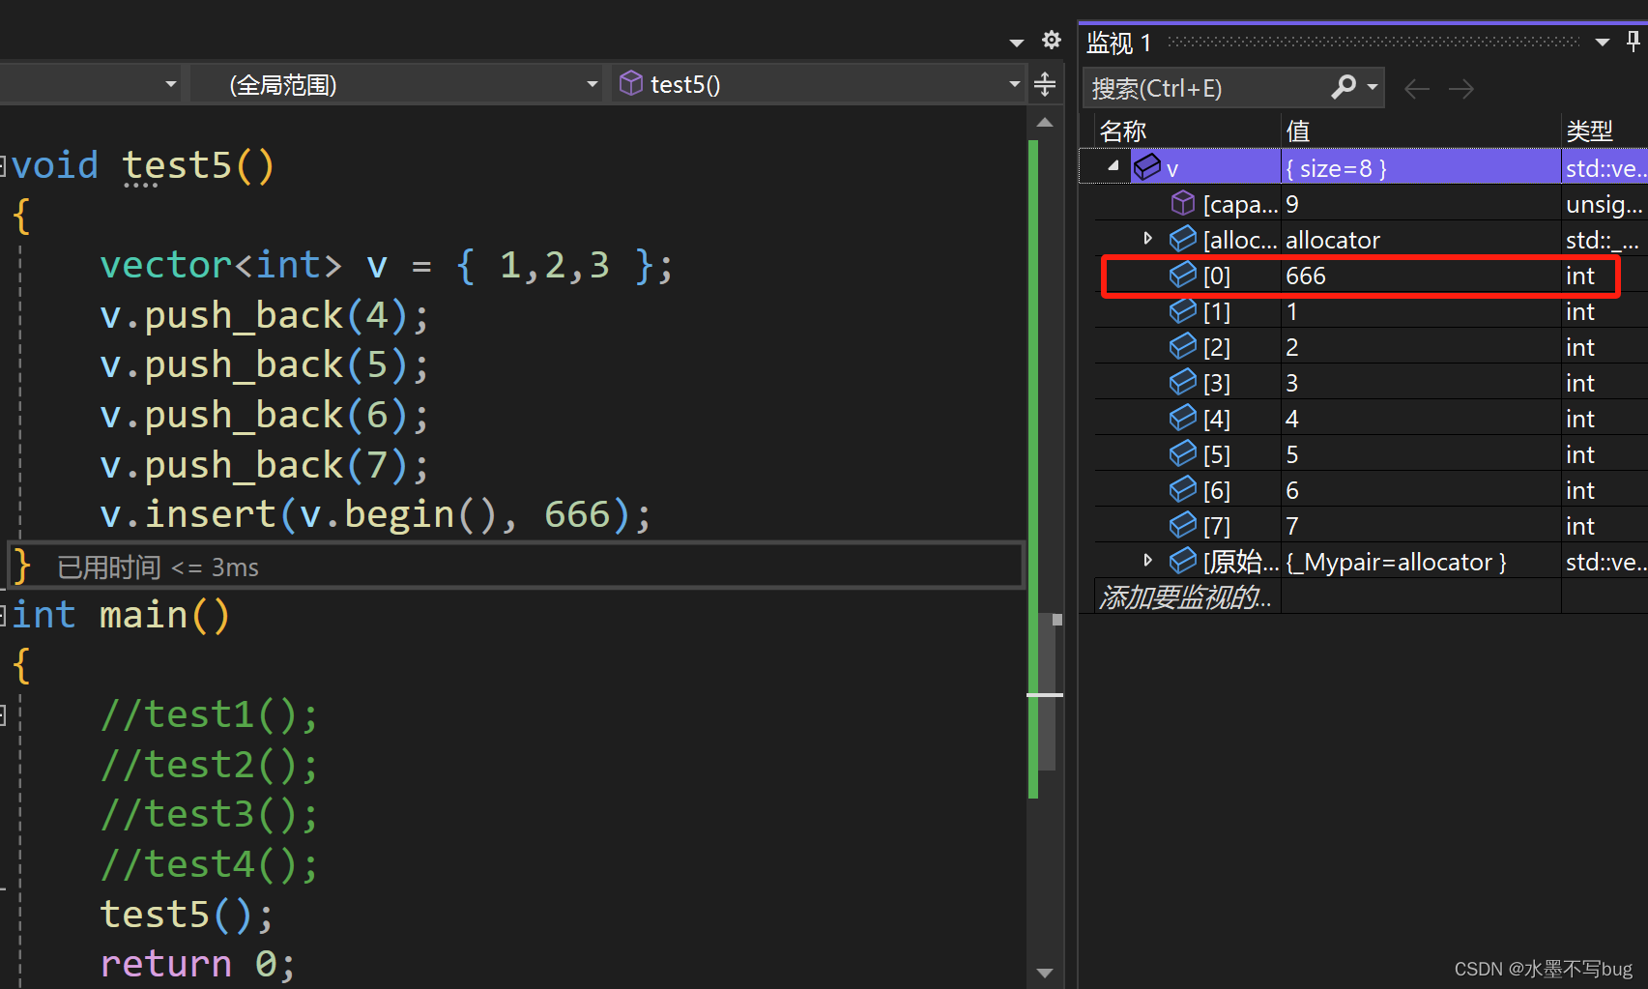Select the allocator value cell

(x=1421, y=240)
